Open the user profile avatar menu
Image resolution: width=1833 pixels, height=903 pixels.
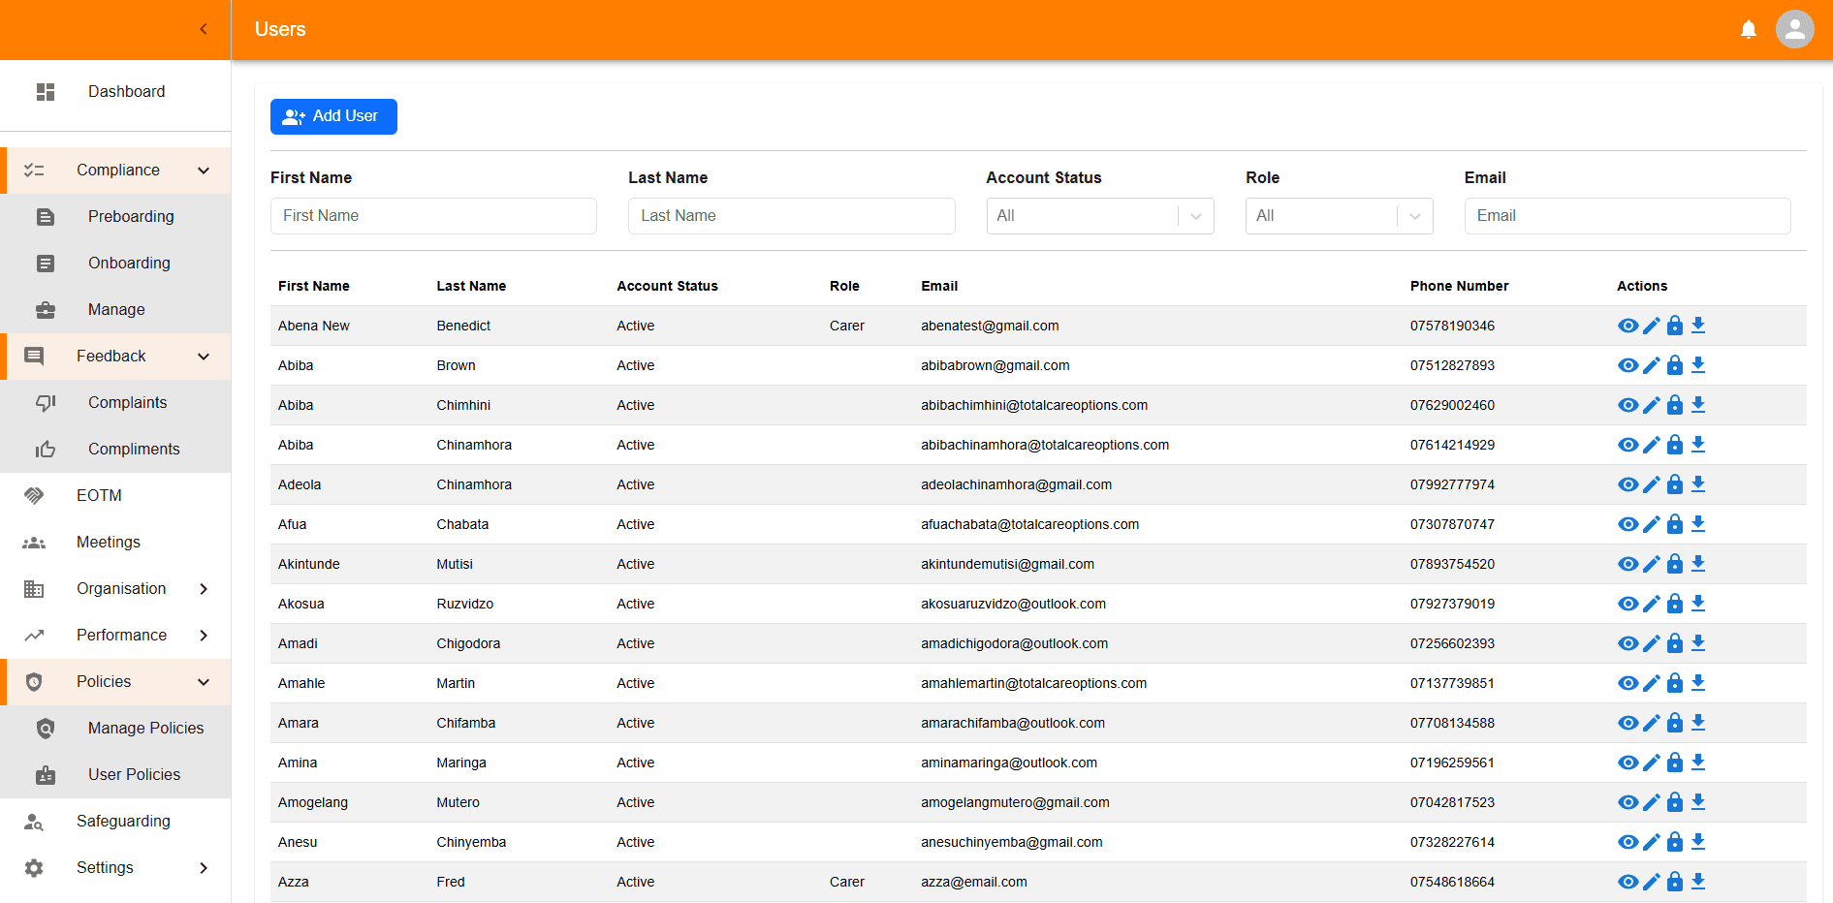click(1795, 29)
